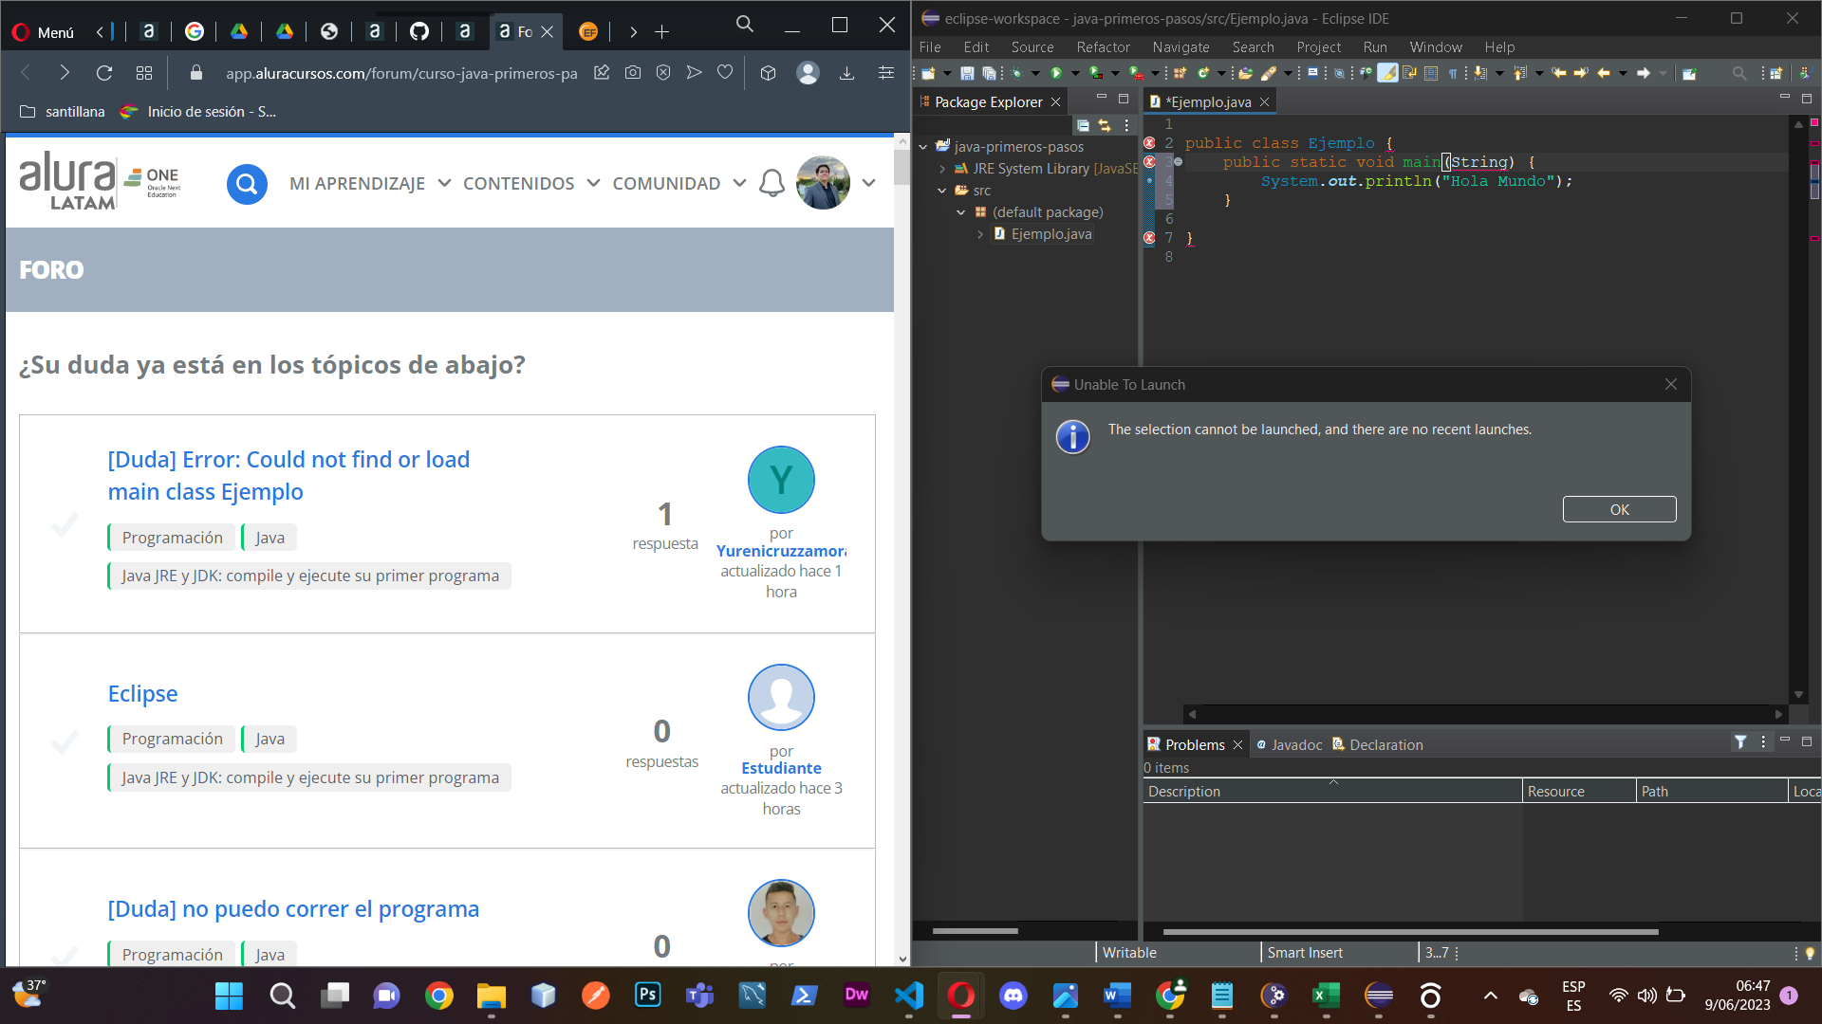Toggle breadcrumb button in Eclipse toolbar
Screen dimensions: 1822x1024
click(x=1366, y=73)
